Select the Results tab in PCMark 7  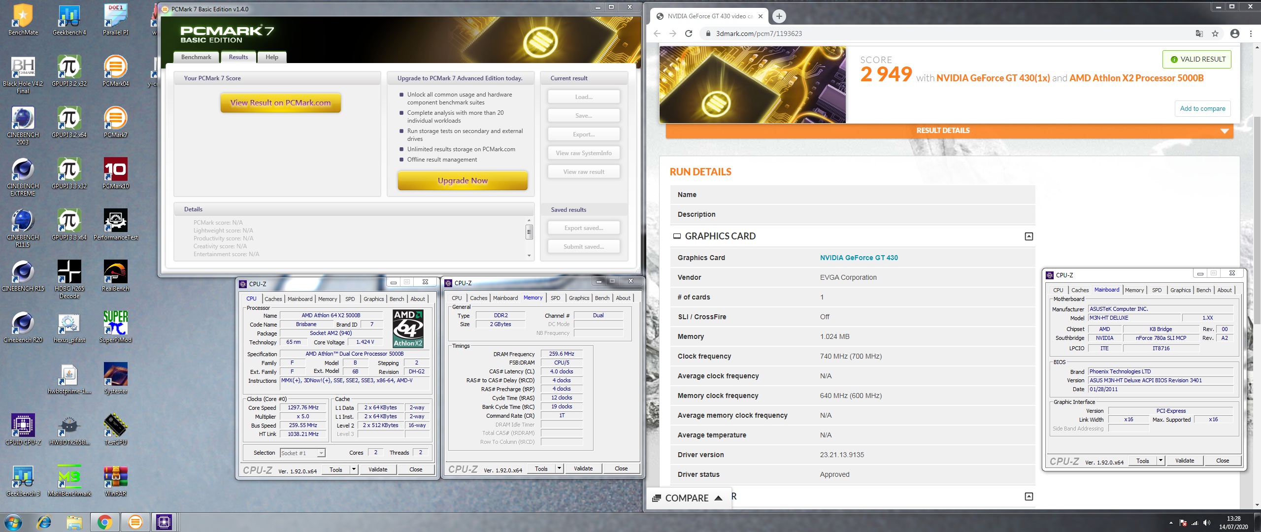238,57
